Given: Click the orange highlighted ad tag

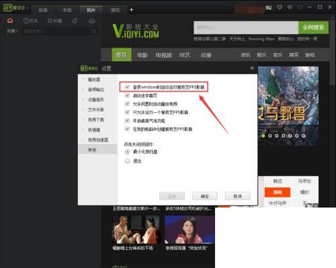Looking at the screenshot, I should [x=278, y=192].
